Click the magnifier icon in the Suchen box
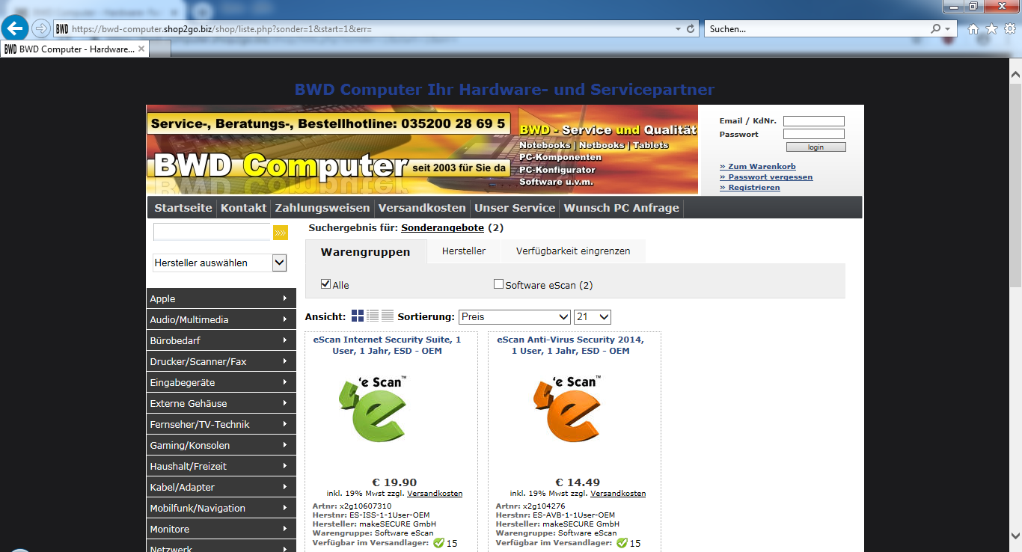The width and height of the screenshot is (1022, 552). point(936,28)
